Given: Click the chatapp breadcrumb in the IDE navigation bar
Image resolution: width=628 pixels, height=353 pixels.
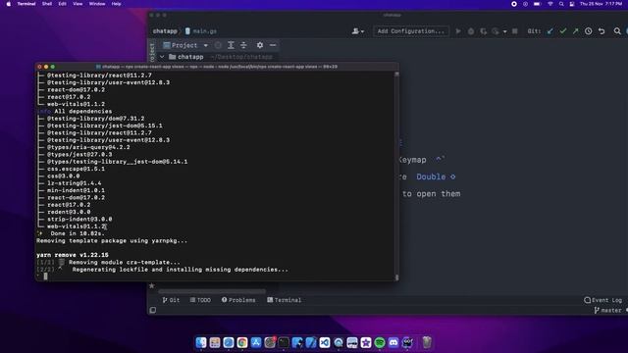Looking at the screenshot, I should [x=165, y=31].
